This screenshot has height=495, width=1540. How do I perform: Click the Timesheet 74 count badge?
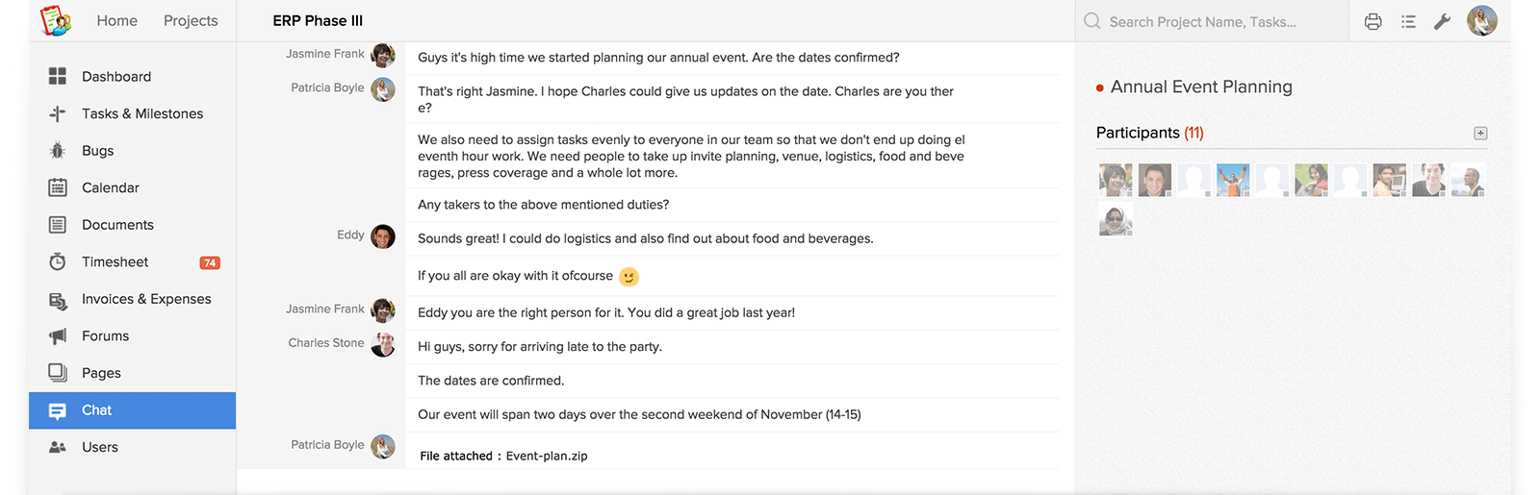(x=210, y=262)
